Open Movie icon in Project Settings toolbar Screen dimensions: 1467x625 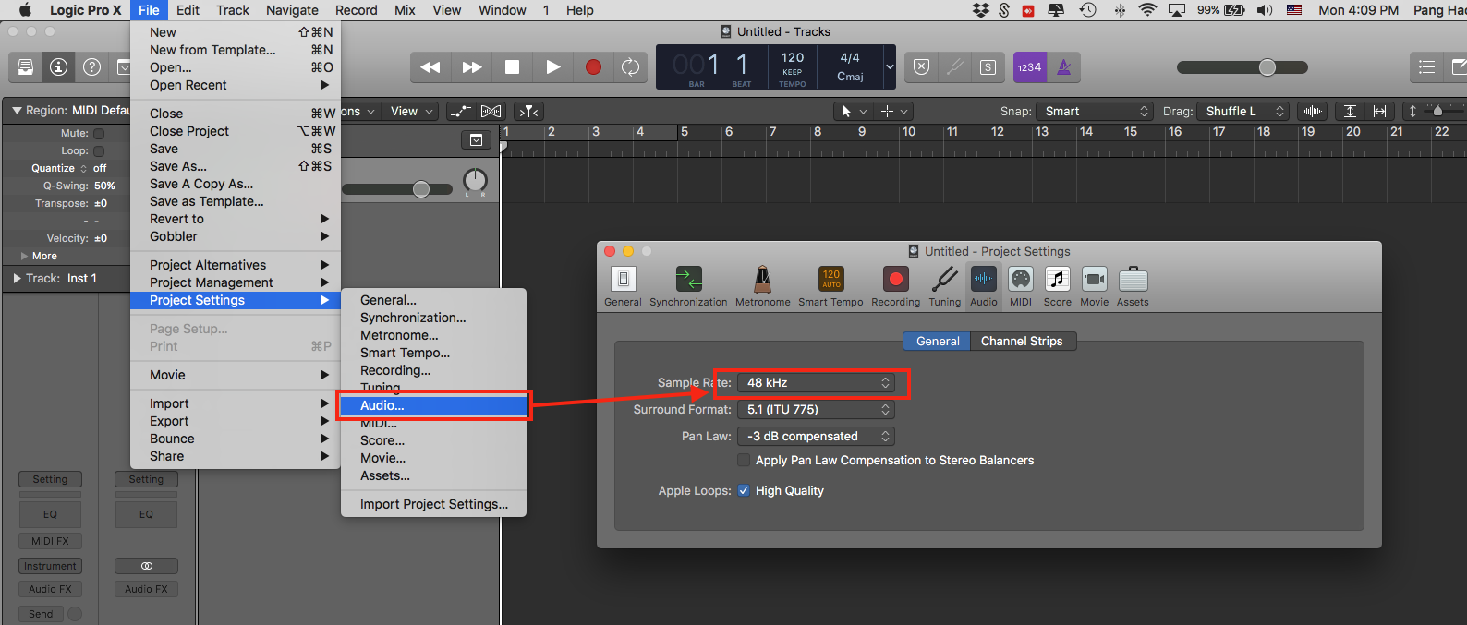(1095, 285)
